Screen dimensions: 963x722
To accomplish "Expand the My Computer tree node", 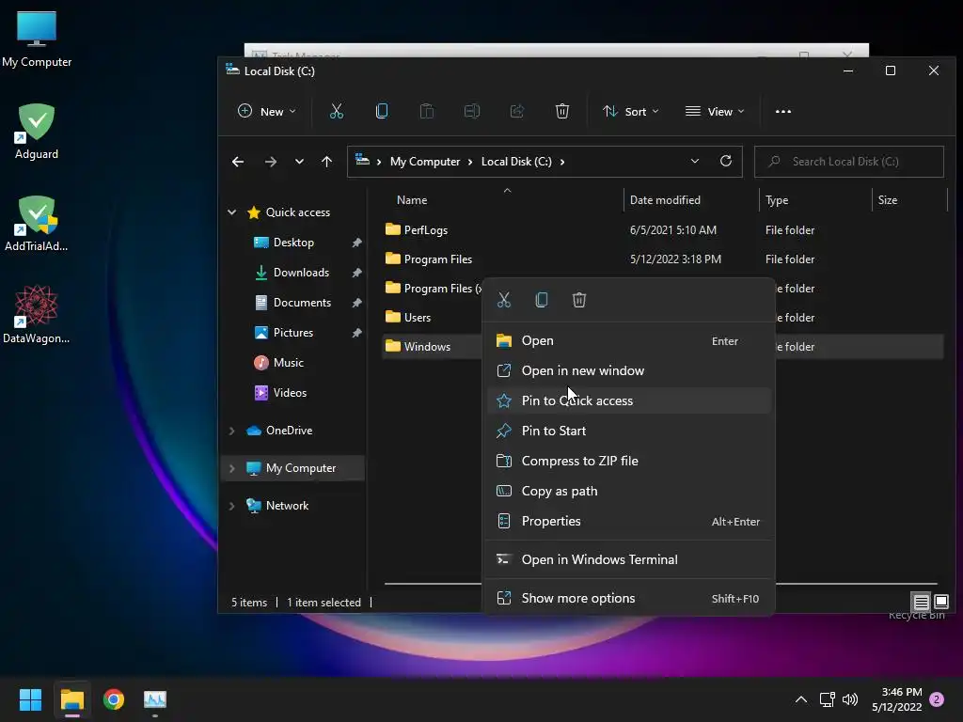I will coord(231,468).
